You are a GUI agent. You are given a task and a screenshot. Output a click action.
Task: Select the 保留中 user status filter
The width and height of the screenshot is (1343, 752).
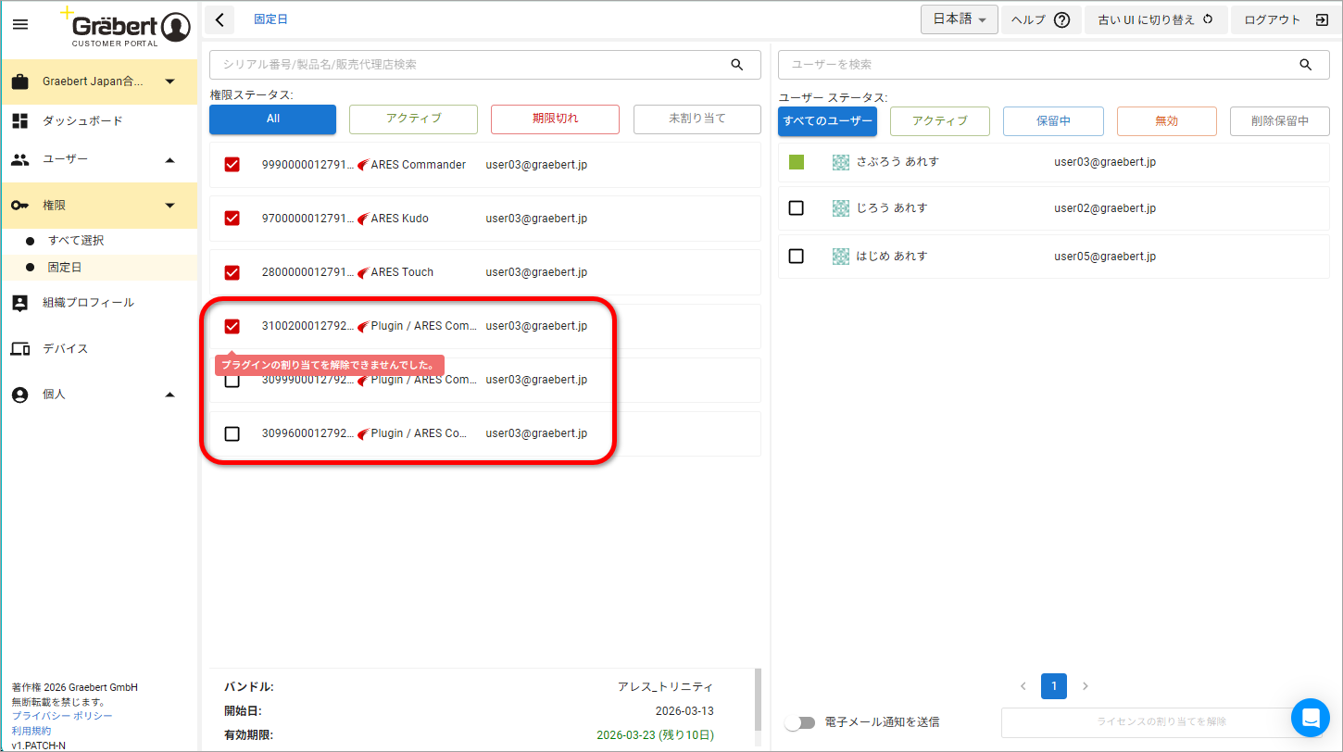click(x=1053, y=121)
